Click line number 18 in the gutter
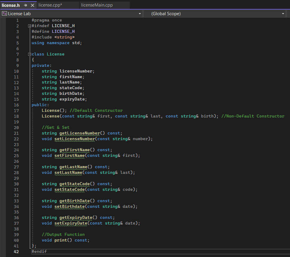This screenshot has height=257, width=290. (16, 116)
